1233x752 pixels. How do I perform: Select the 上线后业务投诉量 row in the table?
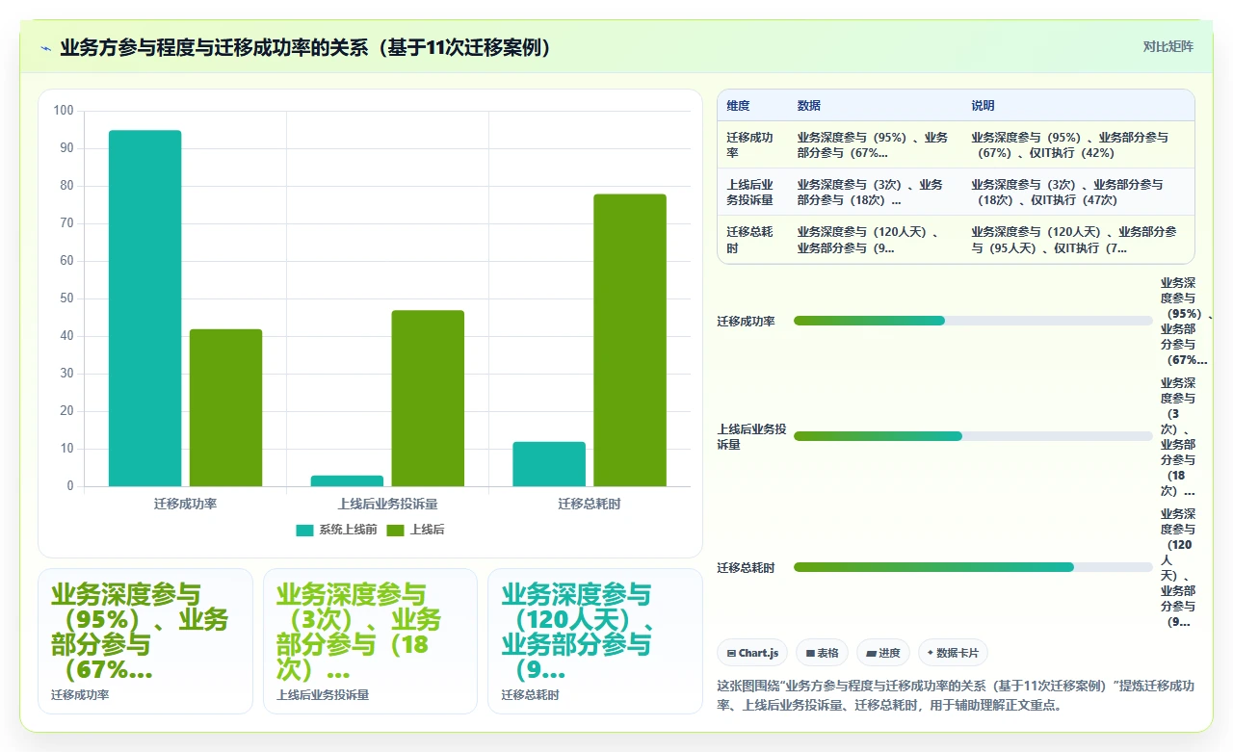click(x=956, y=192)
